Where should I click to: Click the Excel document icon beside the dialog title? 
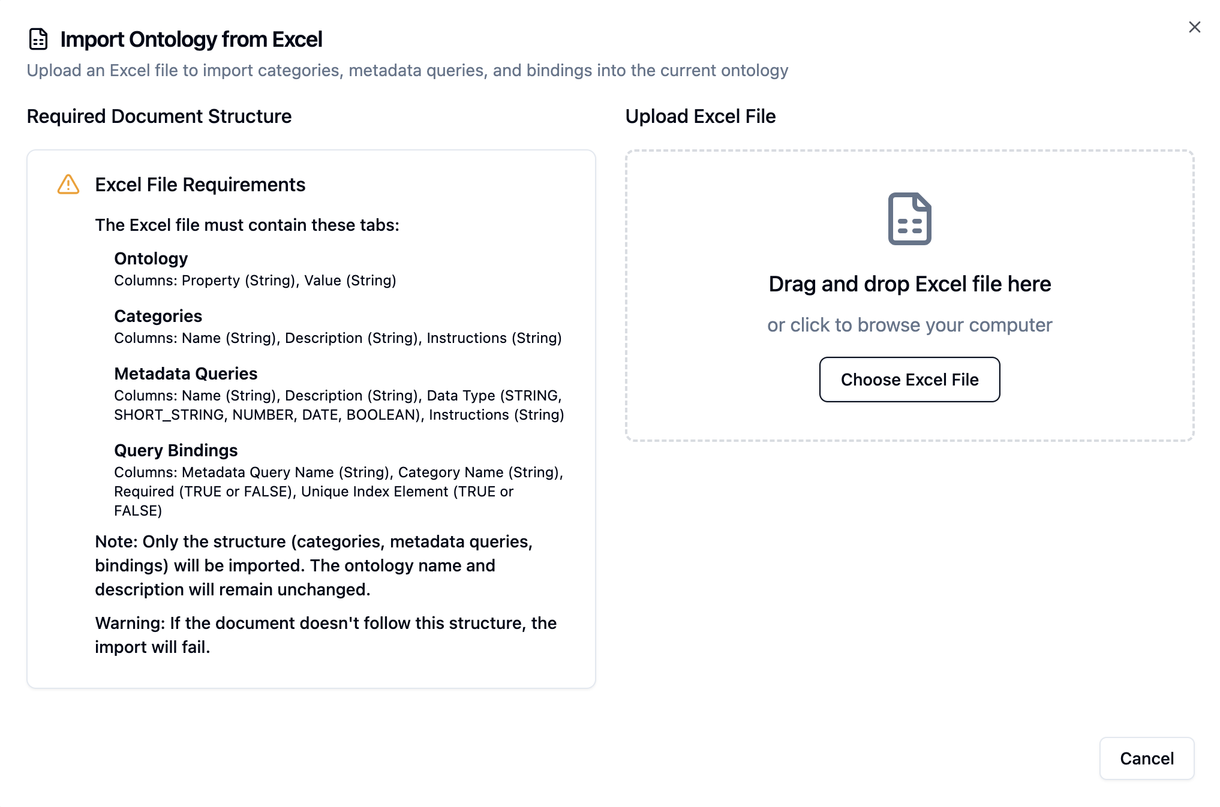[38, 40]
